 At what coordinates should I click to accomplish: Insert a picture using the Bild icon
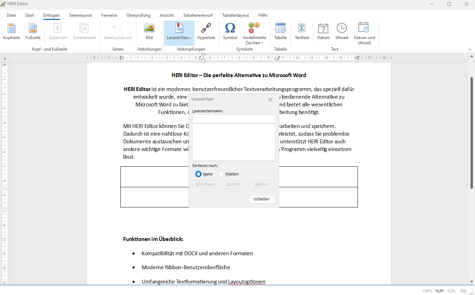point(149,31)
